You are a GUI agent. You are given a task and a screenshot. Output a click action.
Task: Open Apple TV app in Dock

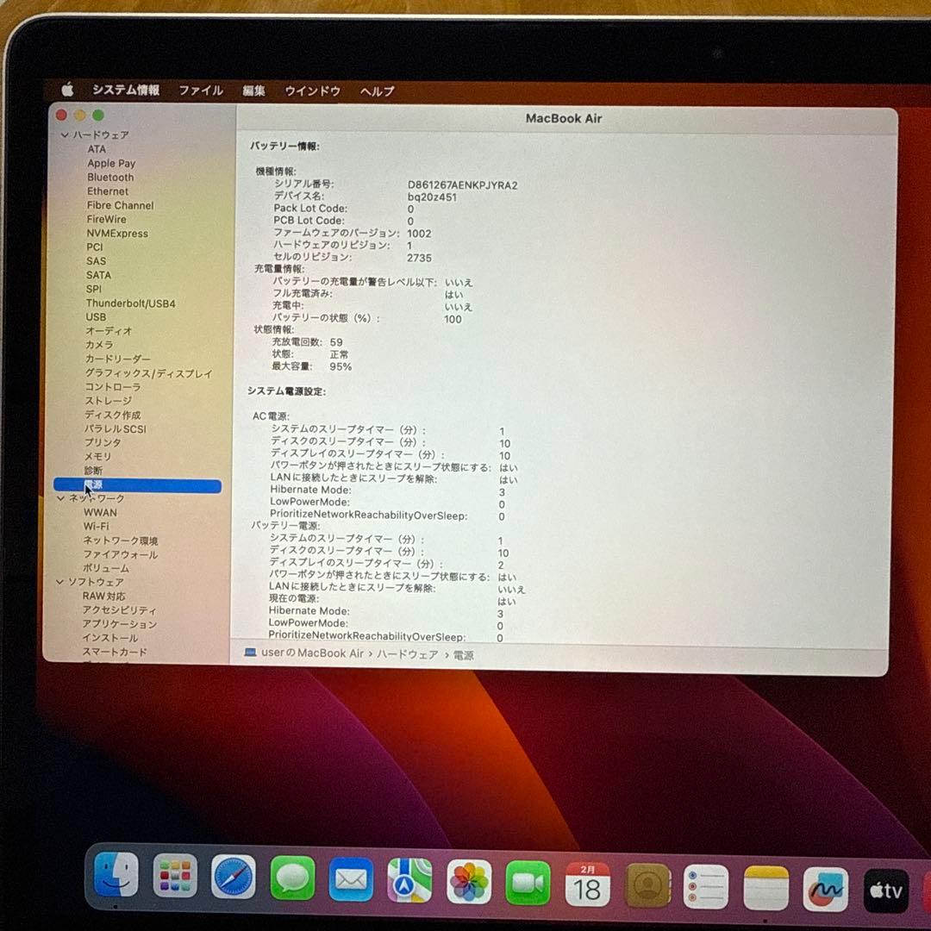coord(885,890)
